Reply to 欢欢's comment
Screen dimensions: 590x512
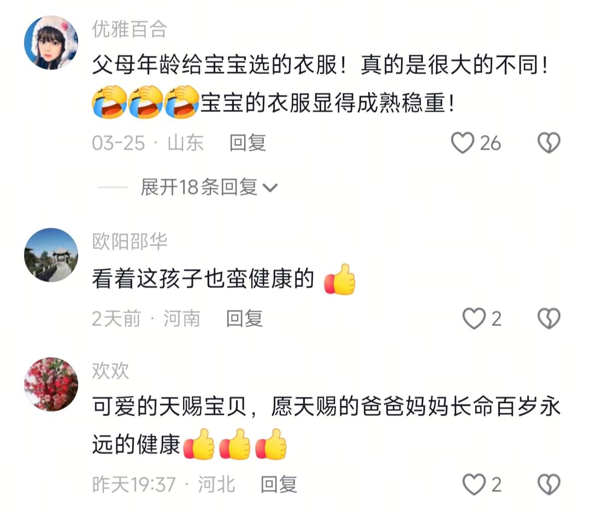[x=279, y=484]
